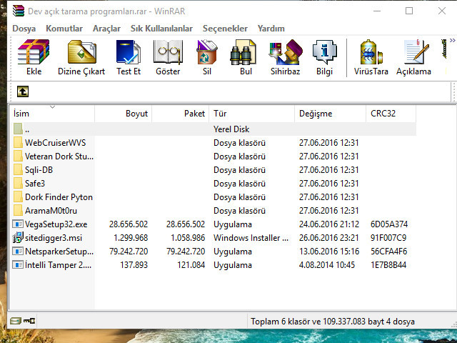Click CRC32 value 91F007C9
Image resolution: width=457 pixels, height=343 pixels.
[388, 238]
